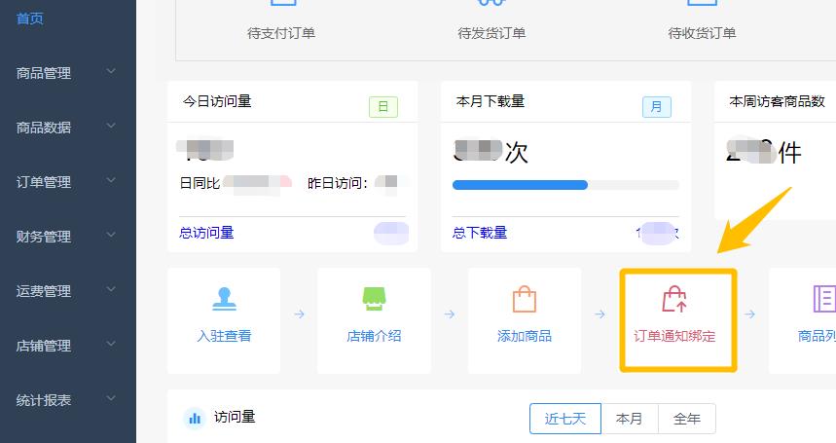Expand the 订单管理 sidebar menu
This screenshot has width=836, height=443.
tap(66, 182)
